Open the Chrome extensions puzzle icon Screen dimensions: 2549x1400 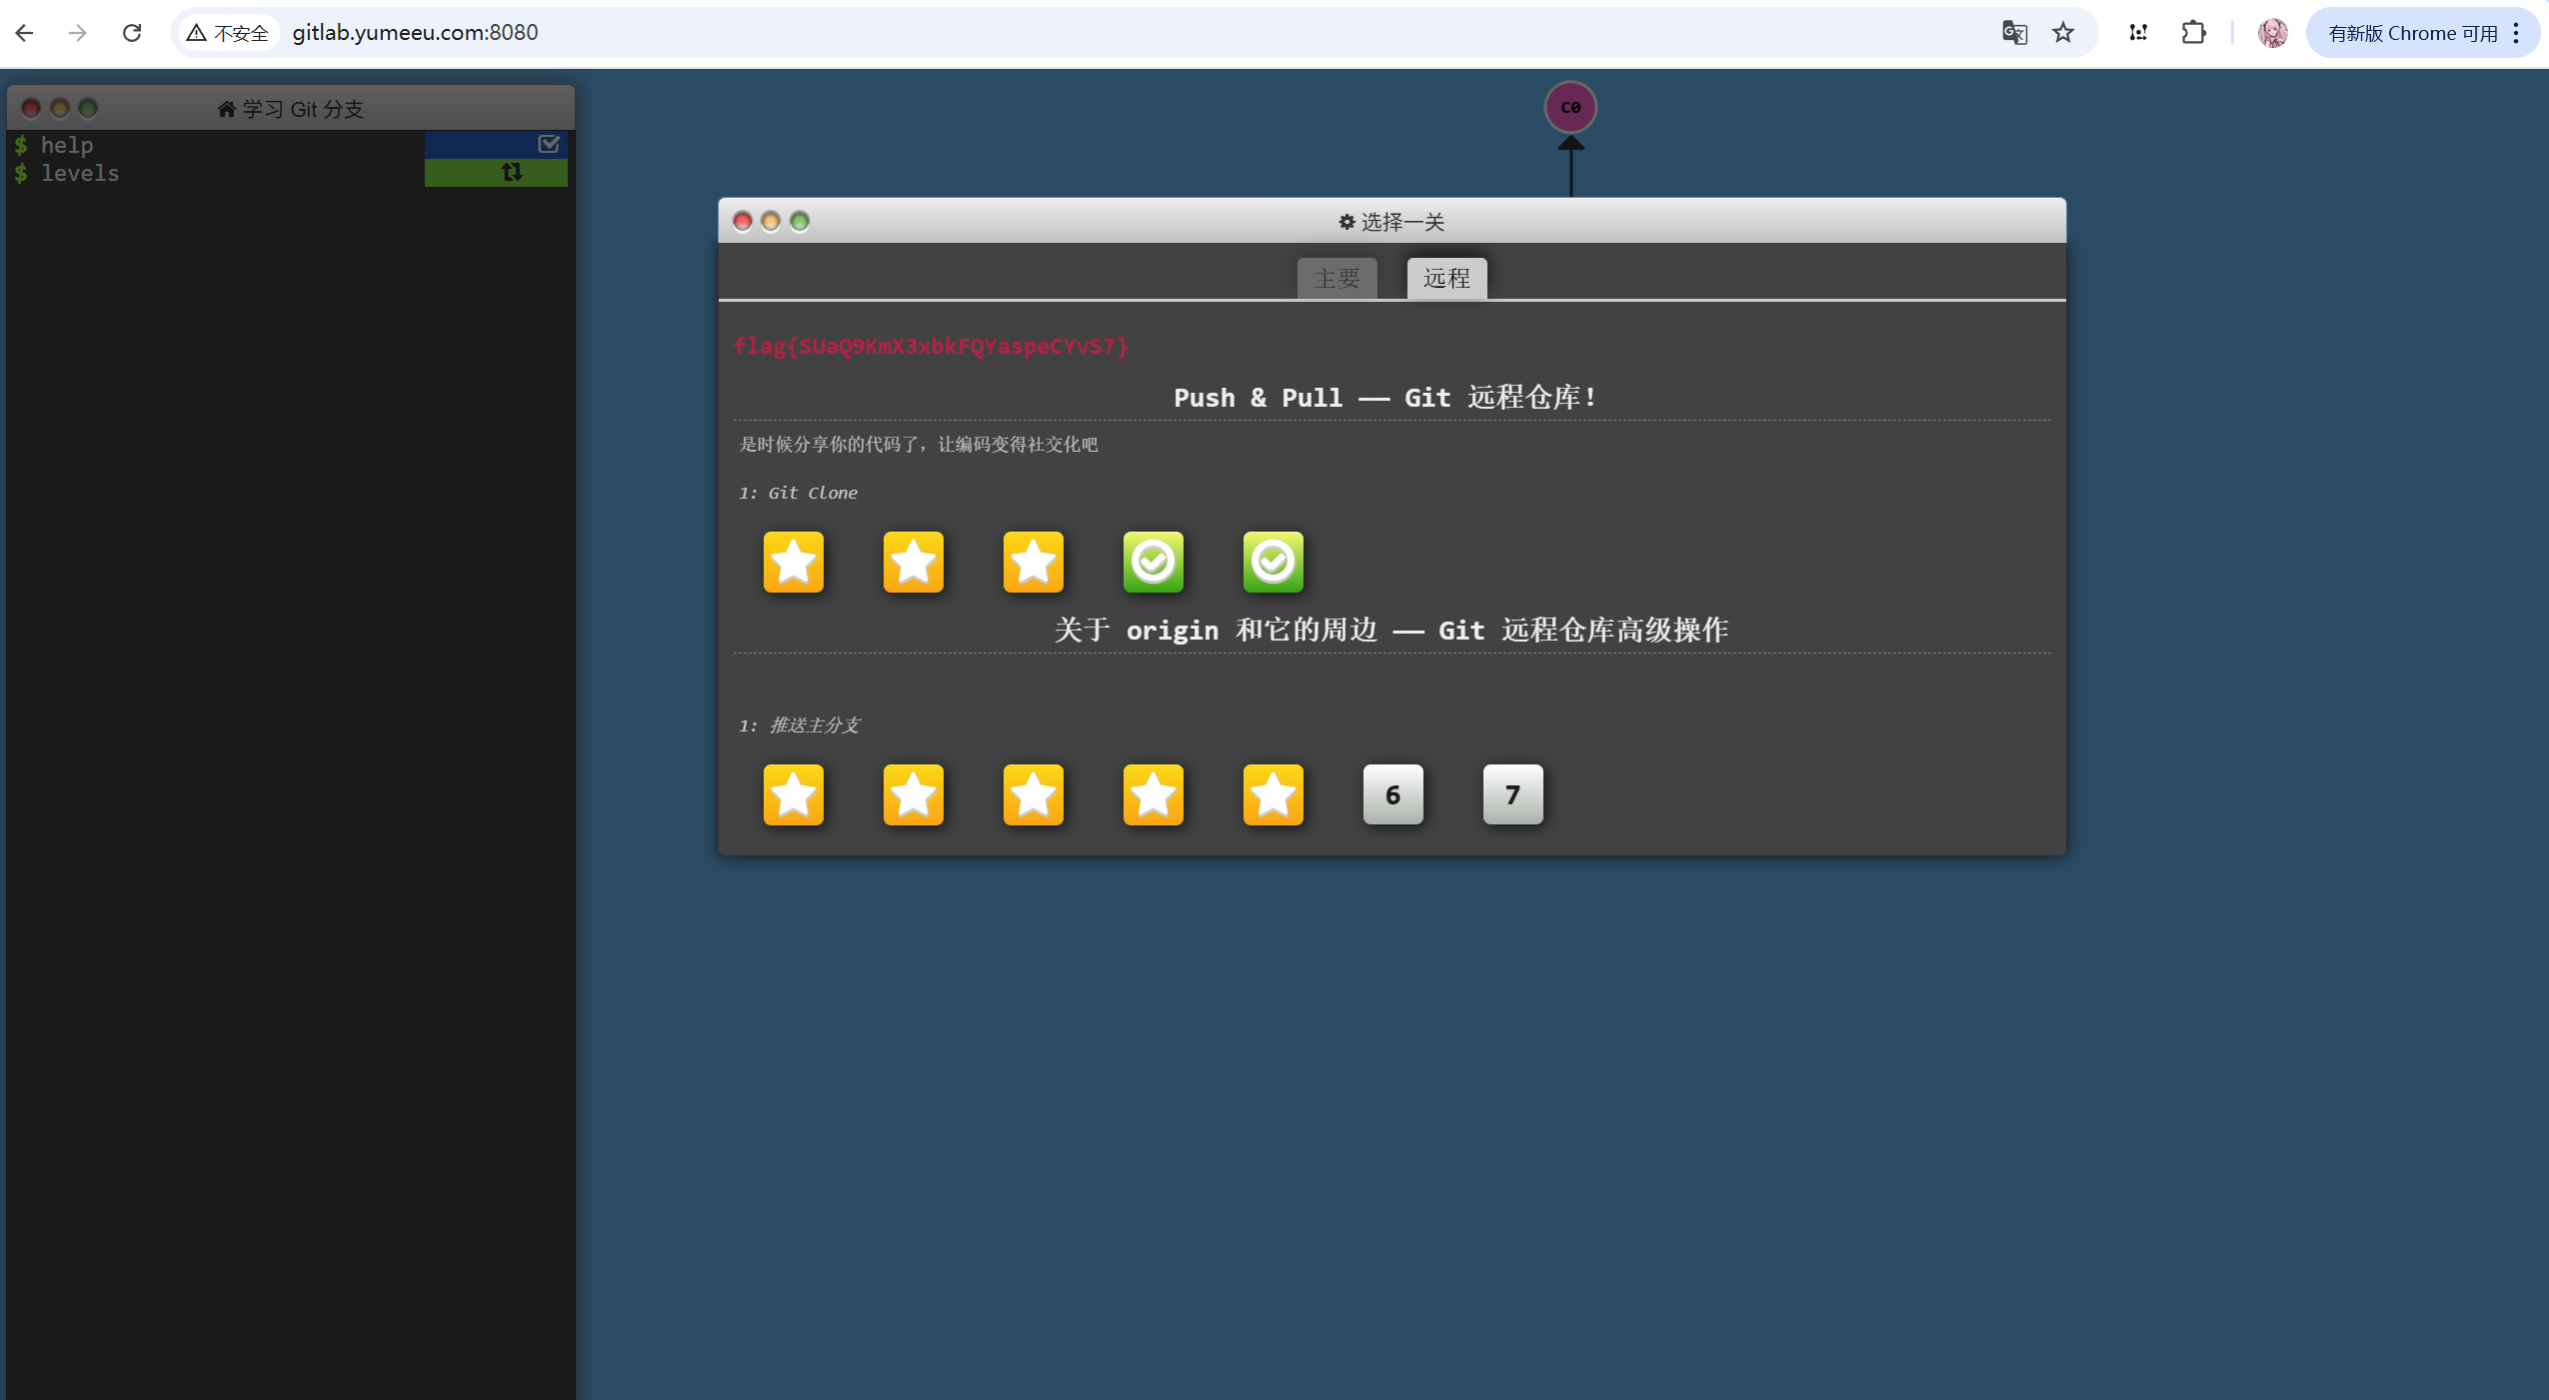[2193, 33]
